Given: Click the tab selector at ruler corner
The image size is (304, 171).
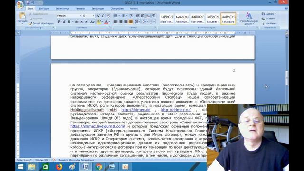Looking at the screenshot, I should 18,33.
